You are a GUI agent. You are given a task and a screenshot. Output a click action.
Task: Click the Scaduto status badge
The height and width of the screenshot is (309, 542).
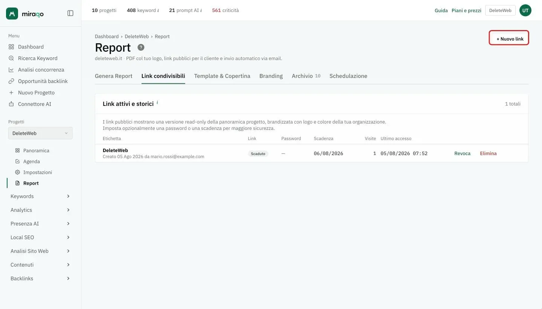(258, 154)
